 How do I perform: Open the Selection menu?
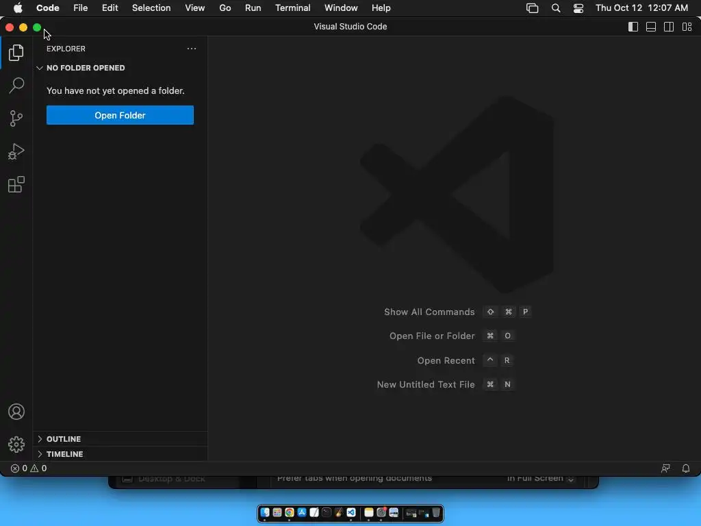(151, 8)
